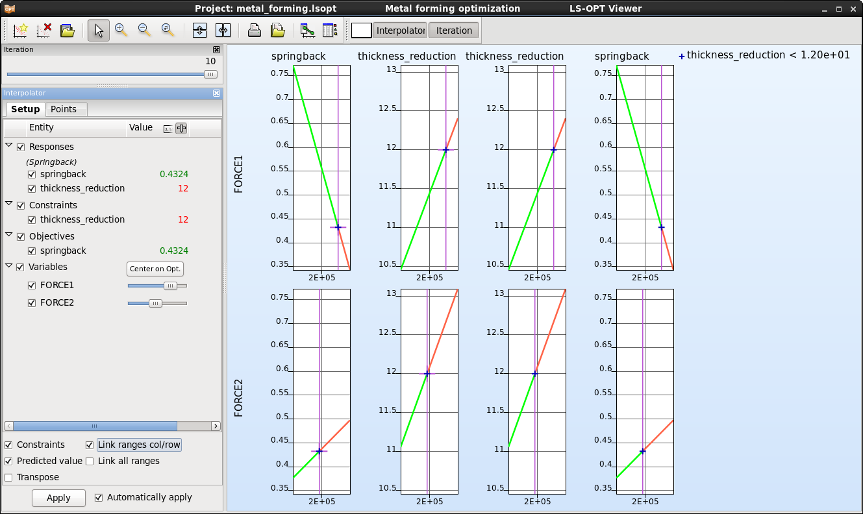Create a new plot with star icon
Screen dimensions: 863x514
pyautogui.click(x=21, y=30)
